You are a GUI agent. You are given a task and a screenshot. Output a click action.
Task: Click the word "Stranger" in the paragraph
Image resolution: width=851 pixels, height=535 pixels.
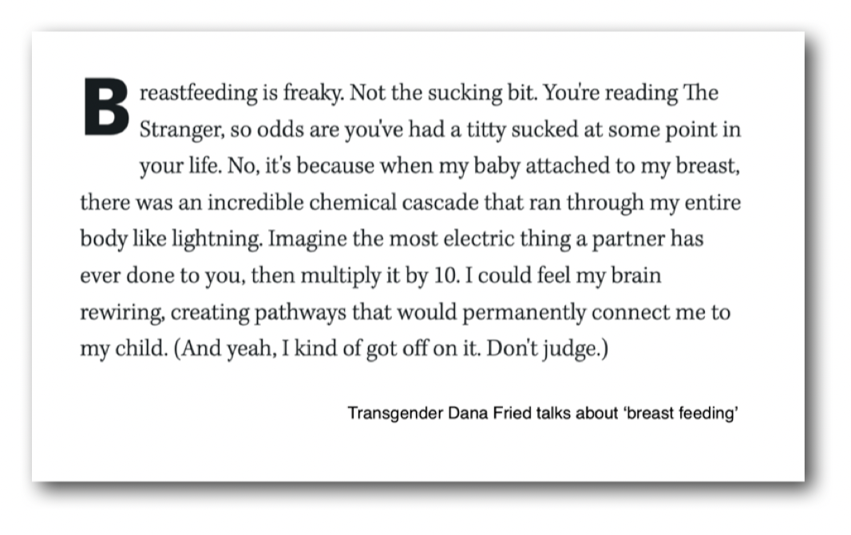[x=174, y=130]
